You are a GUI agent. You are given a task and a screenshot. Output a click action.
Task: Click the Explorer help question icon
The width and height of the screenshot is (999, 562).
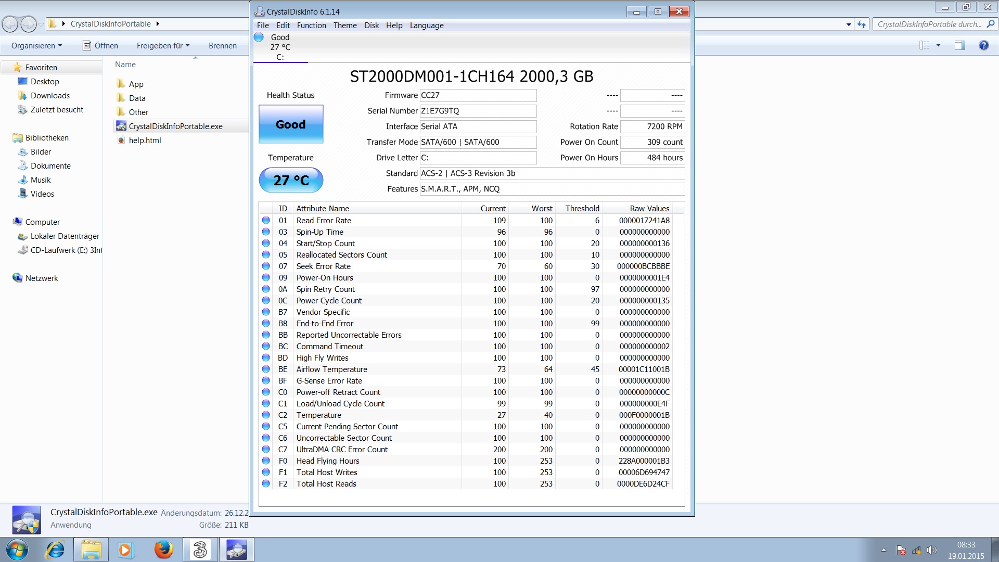pyautogui.click(x=983, y=46)
